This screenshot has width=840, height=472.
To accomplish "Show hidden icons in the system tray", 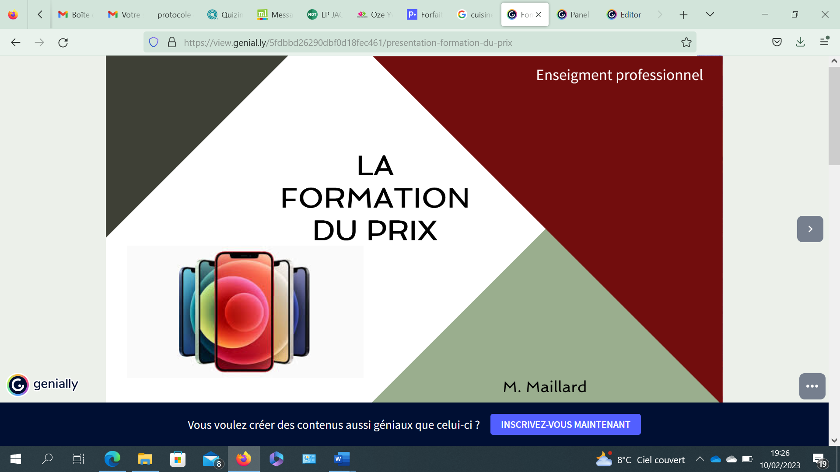I will pyautogui.click(x=699, y=459).
